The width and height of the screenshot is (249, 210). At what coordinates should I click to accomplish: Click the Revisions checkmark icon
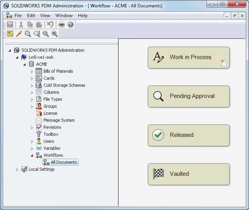pos(39,127)
